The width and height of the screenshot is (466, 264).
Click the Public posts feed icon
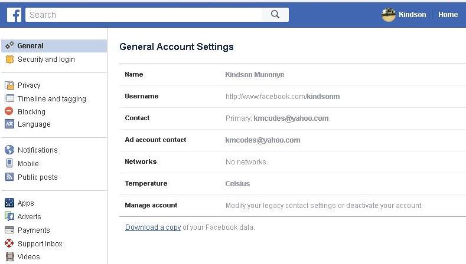tap(9, 177)
